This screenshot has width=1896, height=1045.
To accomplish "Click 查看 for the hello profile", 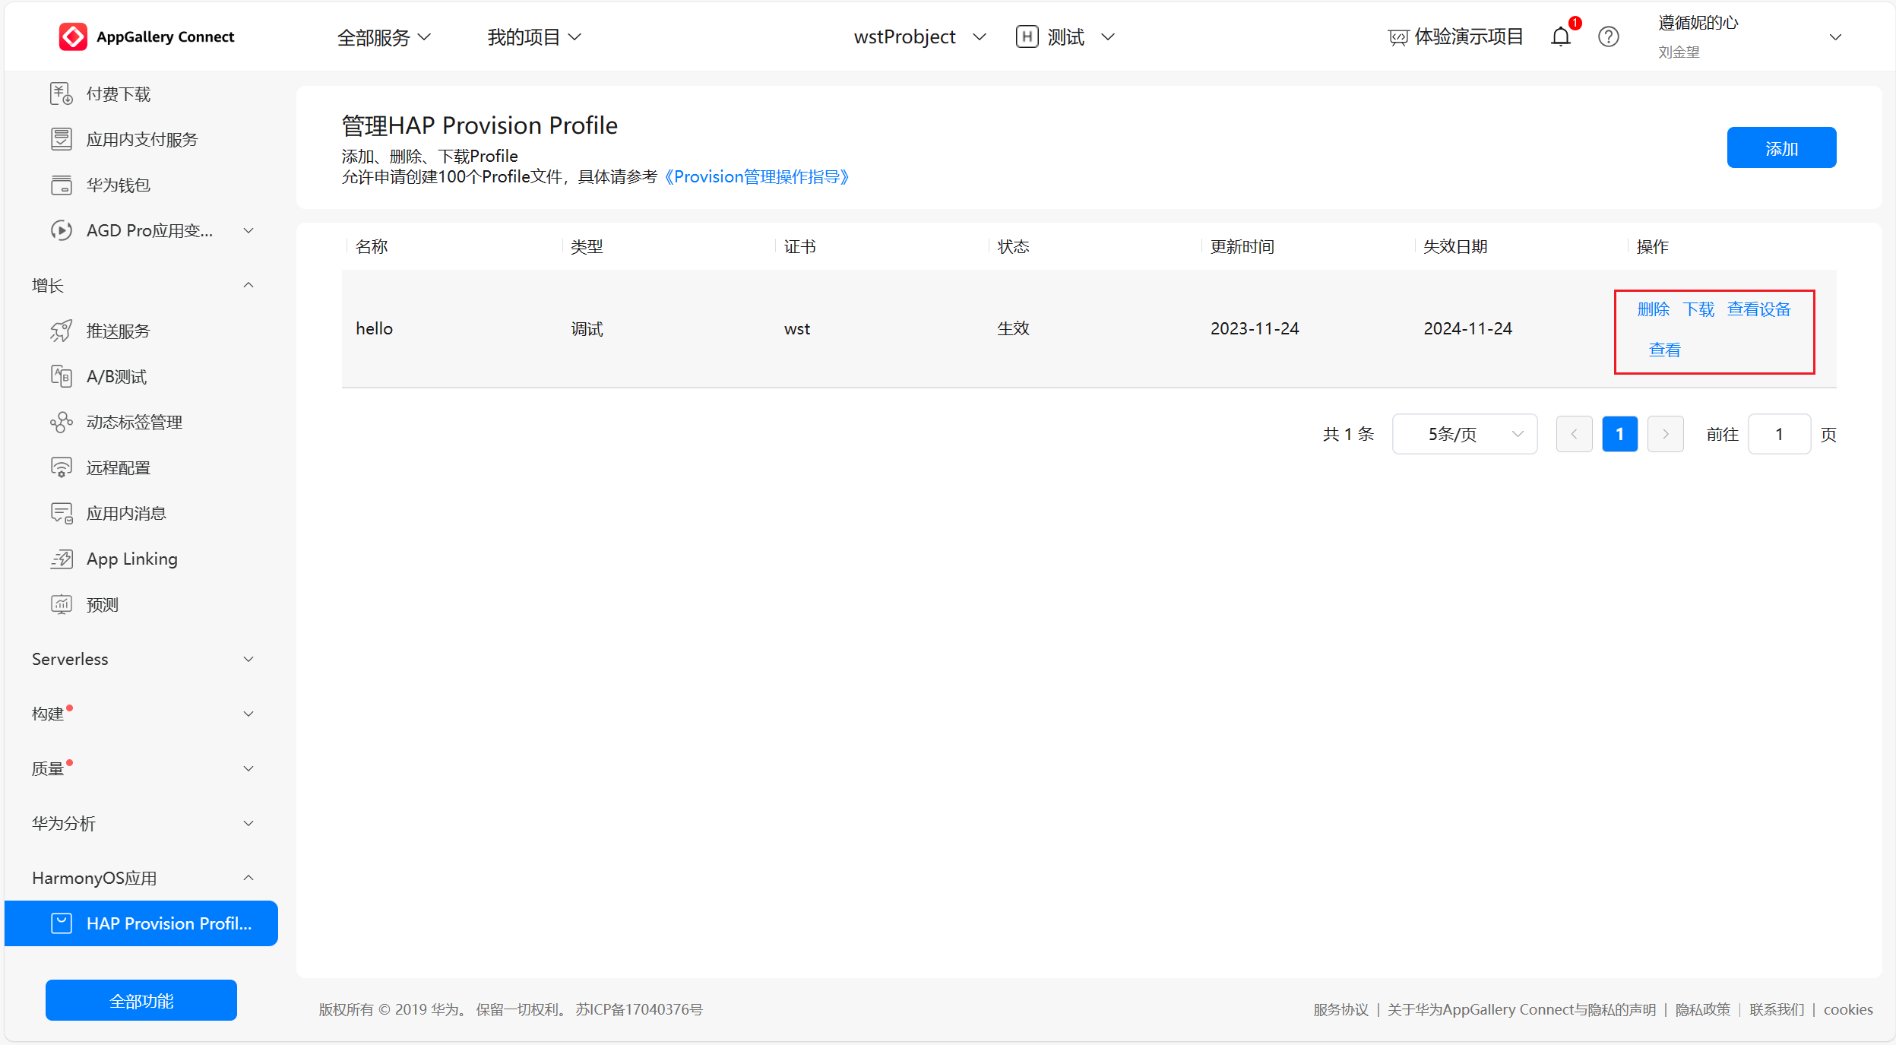I will click(x=1664, y=350).
